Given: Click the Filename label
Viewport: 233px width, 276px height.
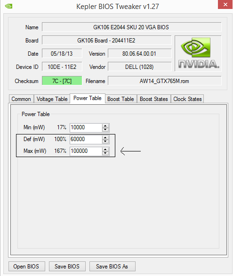Looking at the screenshot, I should [96, 81].
